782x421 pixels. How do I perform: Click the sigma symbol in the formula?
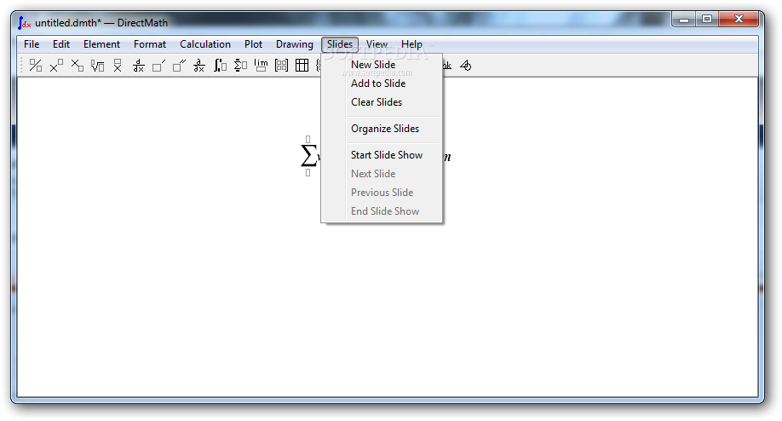(308, 156)
